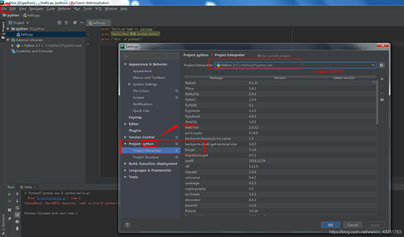Collapse the Appearance & Behavior section

click(x=125, y=64)
